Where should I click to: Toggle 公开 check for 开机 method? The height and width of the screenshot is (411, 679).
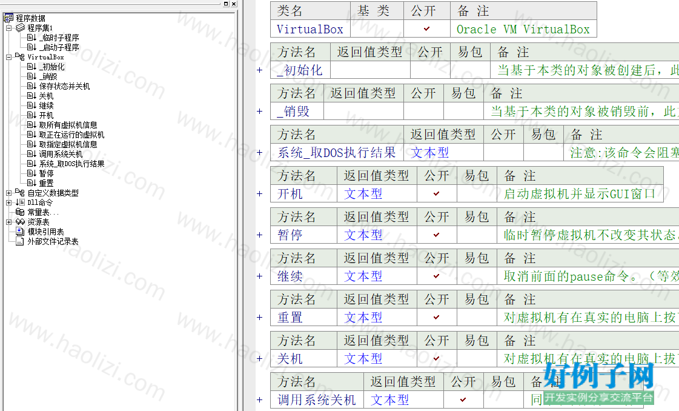[437, 194]
